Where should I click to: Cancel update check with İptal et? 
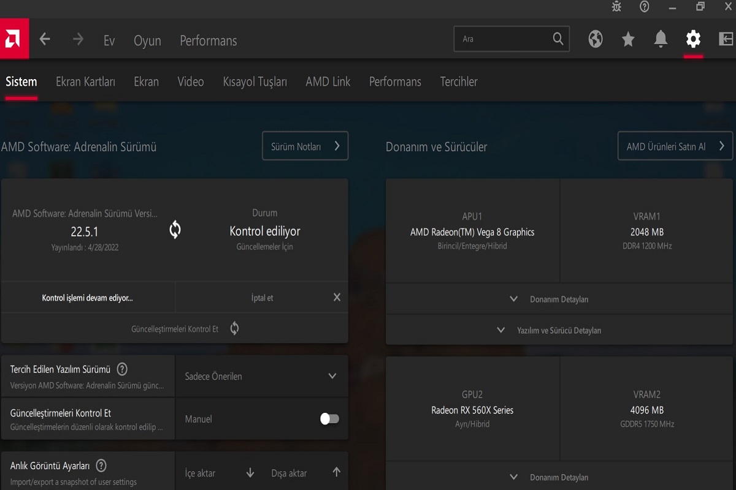coord(262,298)
